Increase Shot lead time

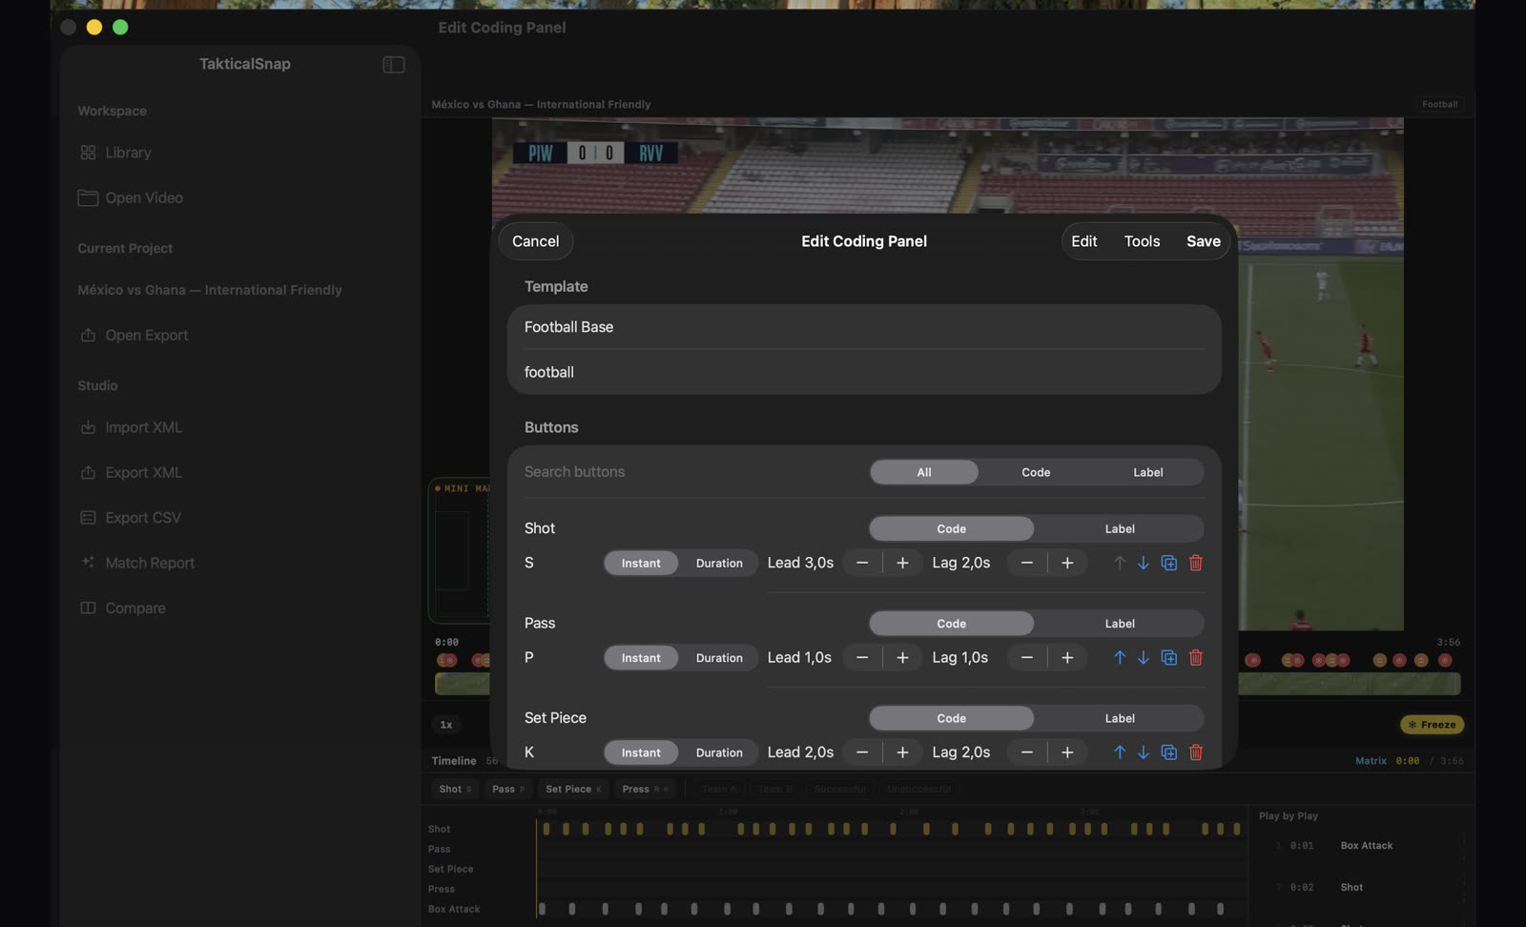pyautogui.click(x=902, y=563)
